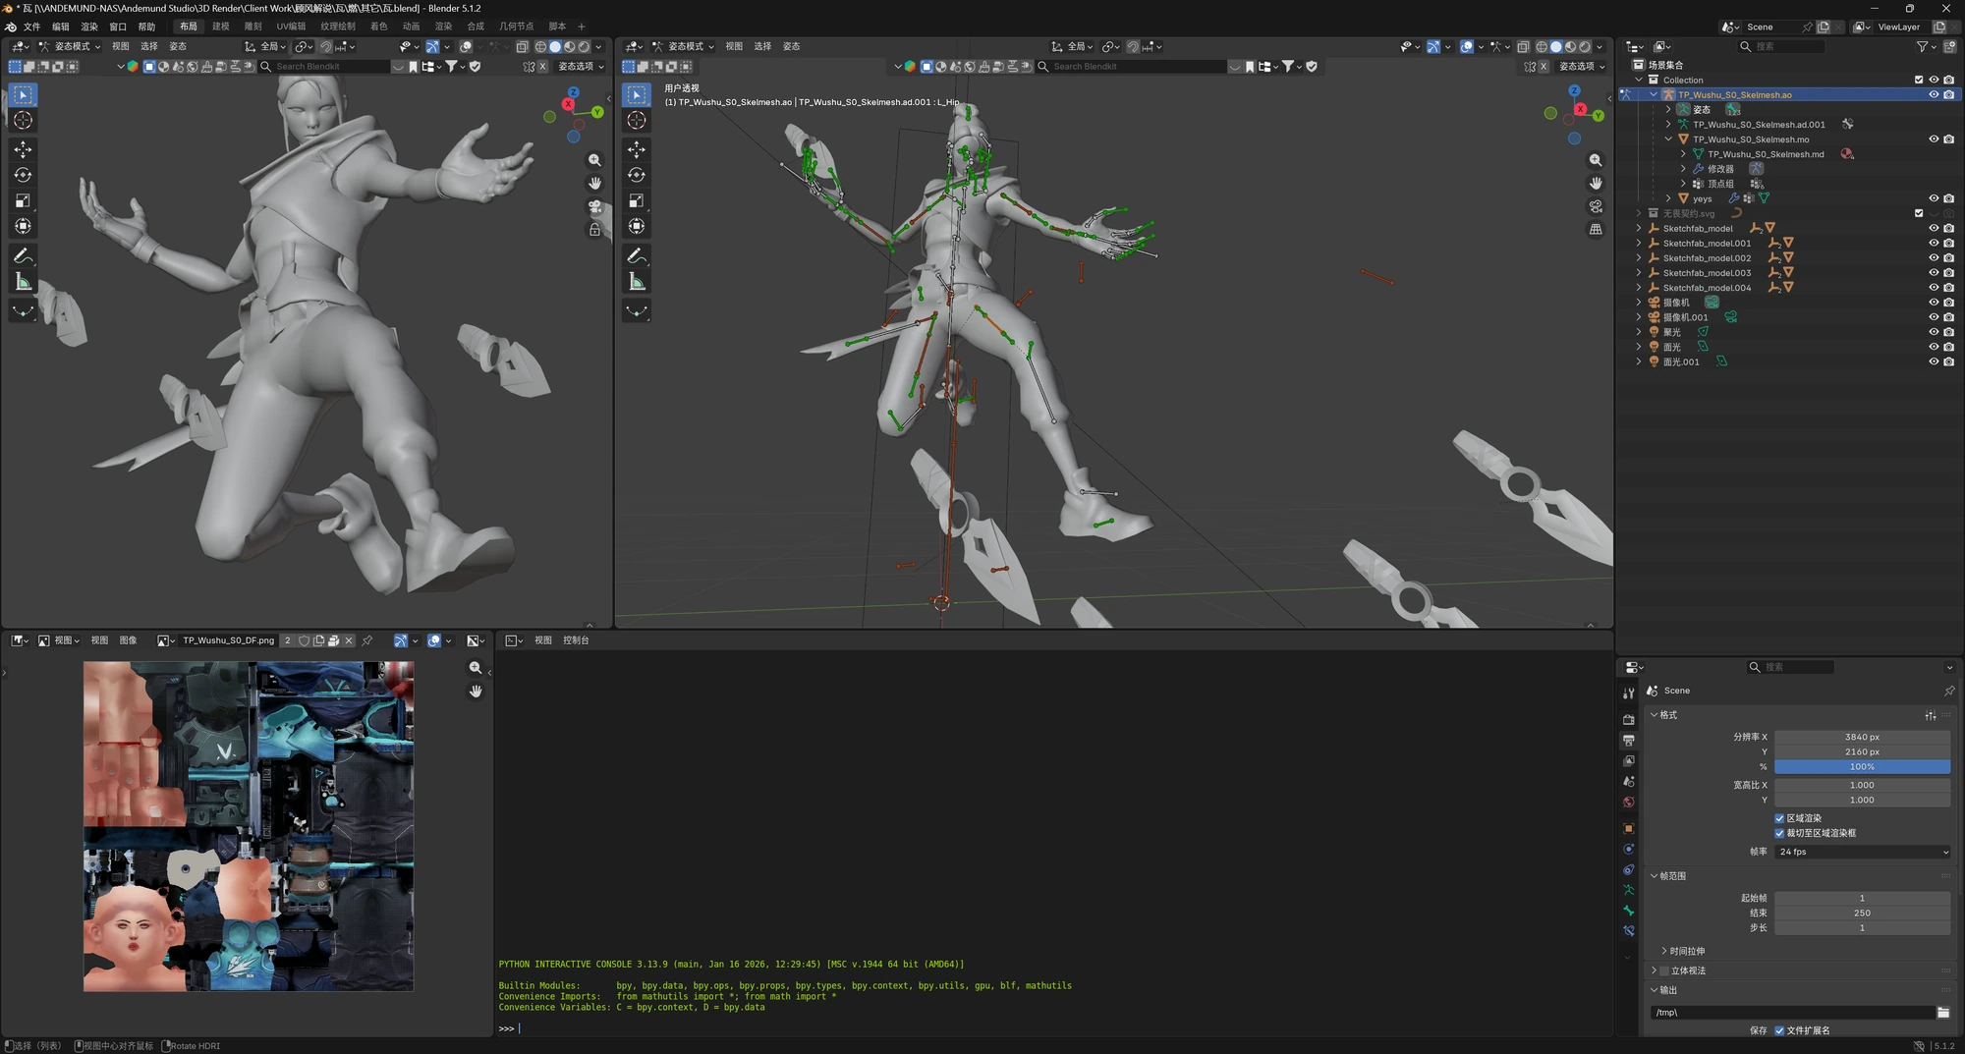Click new collection icon in outliner header
The width and height of the screenshot is (1965, 1054).
point(1949,46)
